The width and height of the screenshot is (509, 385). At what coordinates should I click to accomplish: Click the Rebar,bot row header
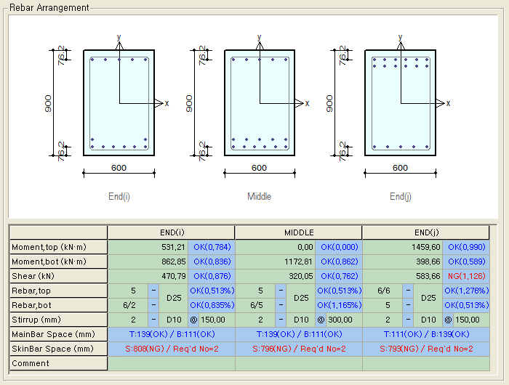pyautogui.click(x=58, y=305)
